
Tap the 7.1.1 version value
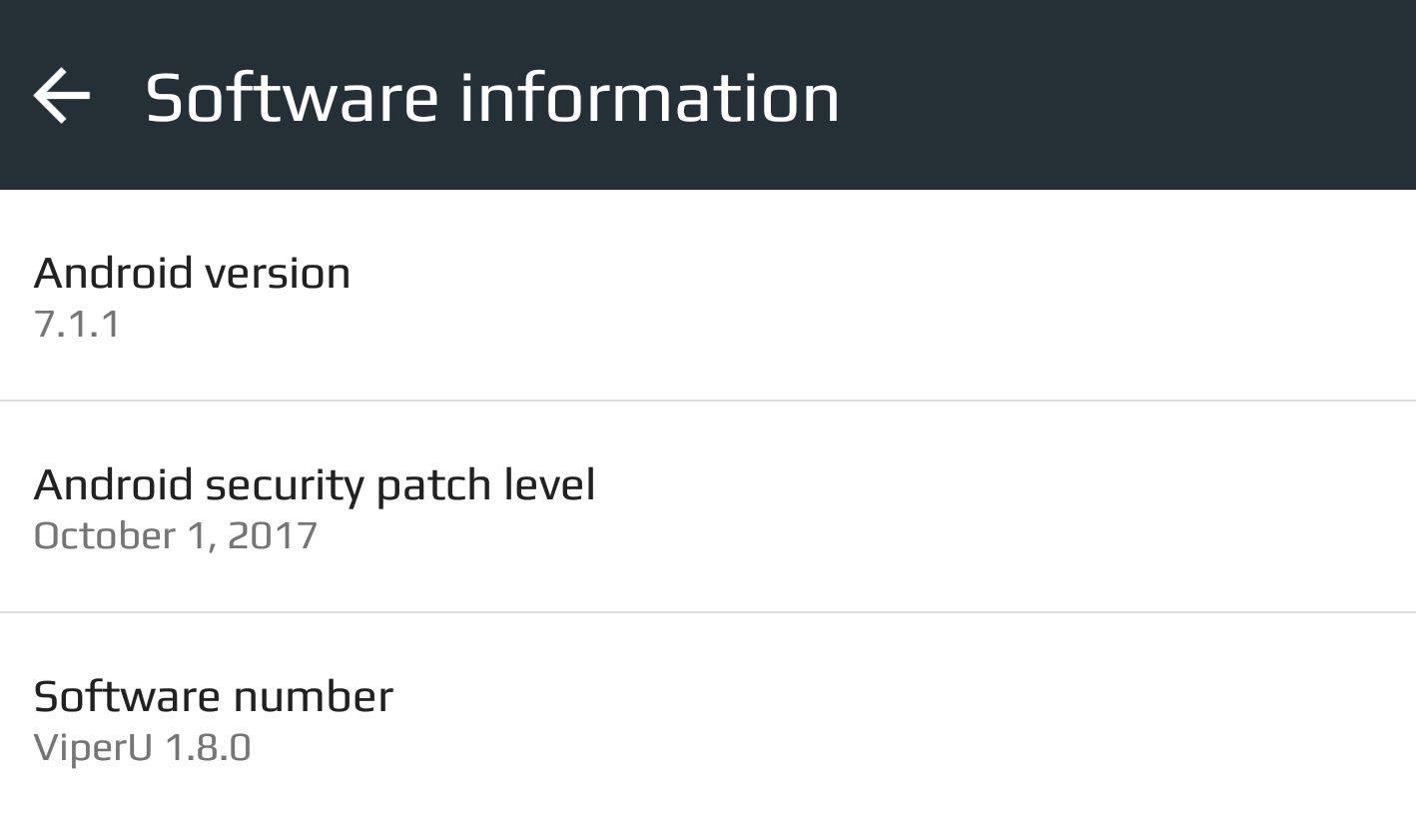[77, 325]
